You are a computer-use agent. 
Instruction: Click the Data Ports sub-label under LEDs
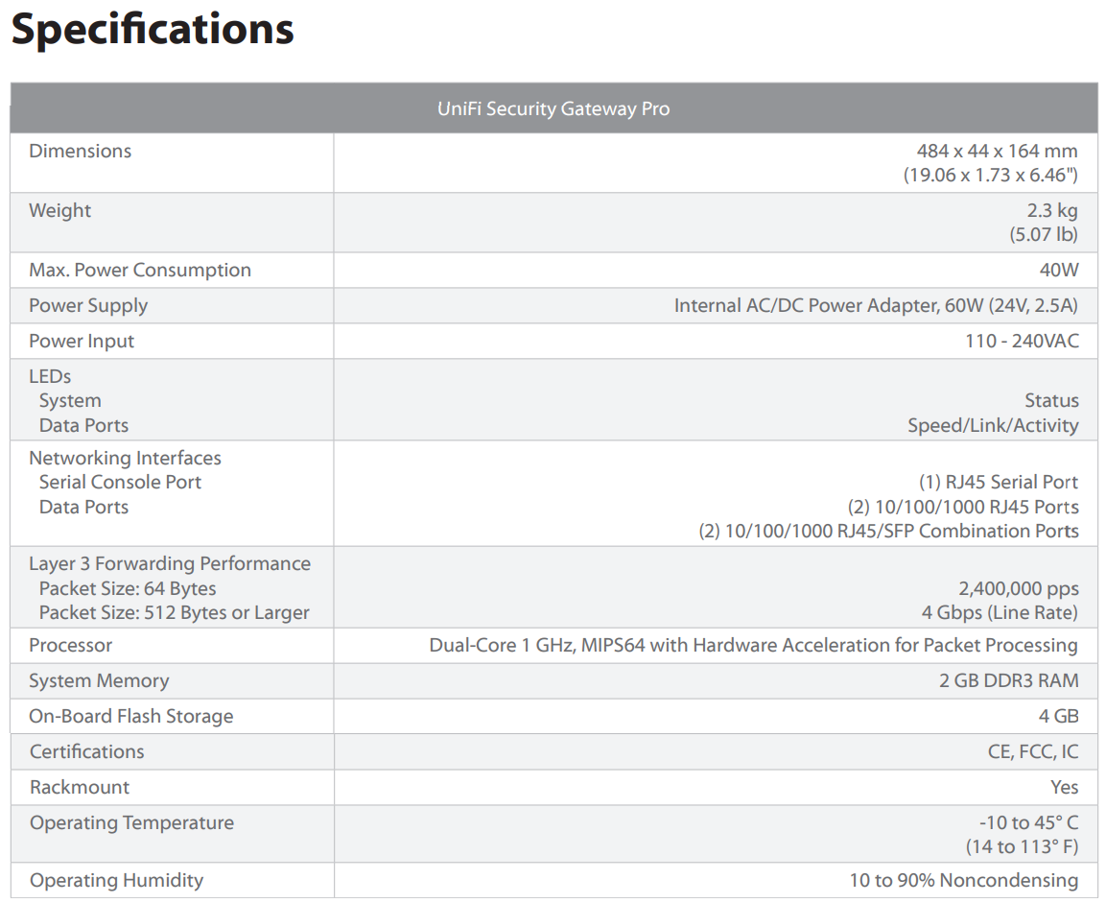84,425
